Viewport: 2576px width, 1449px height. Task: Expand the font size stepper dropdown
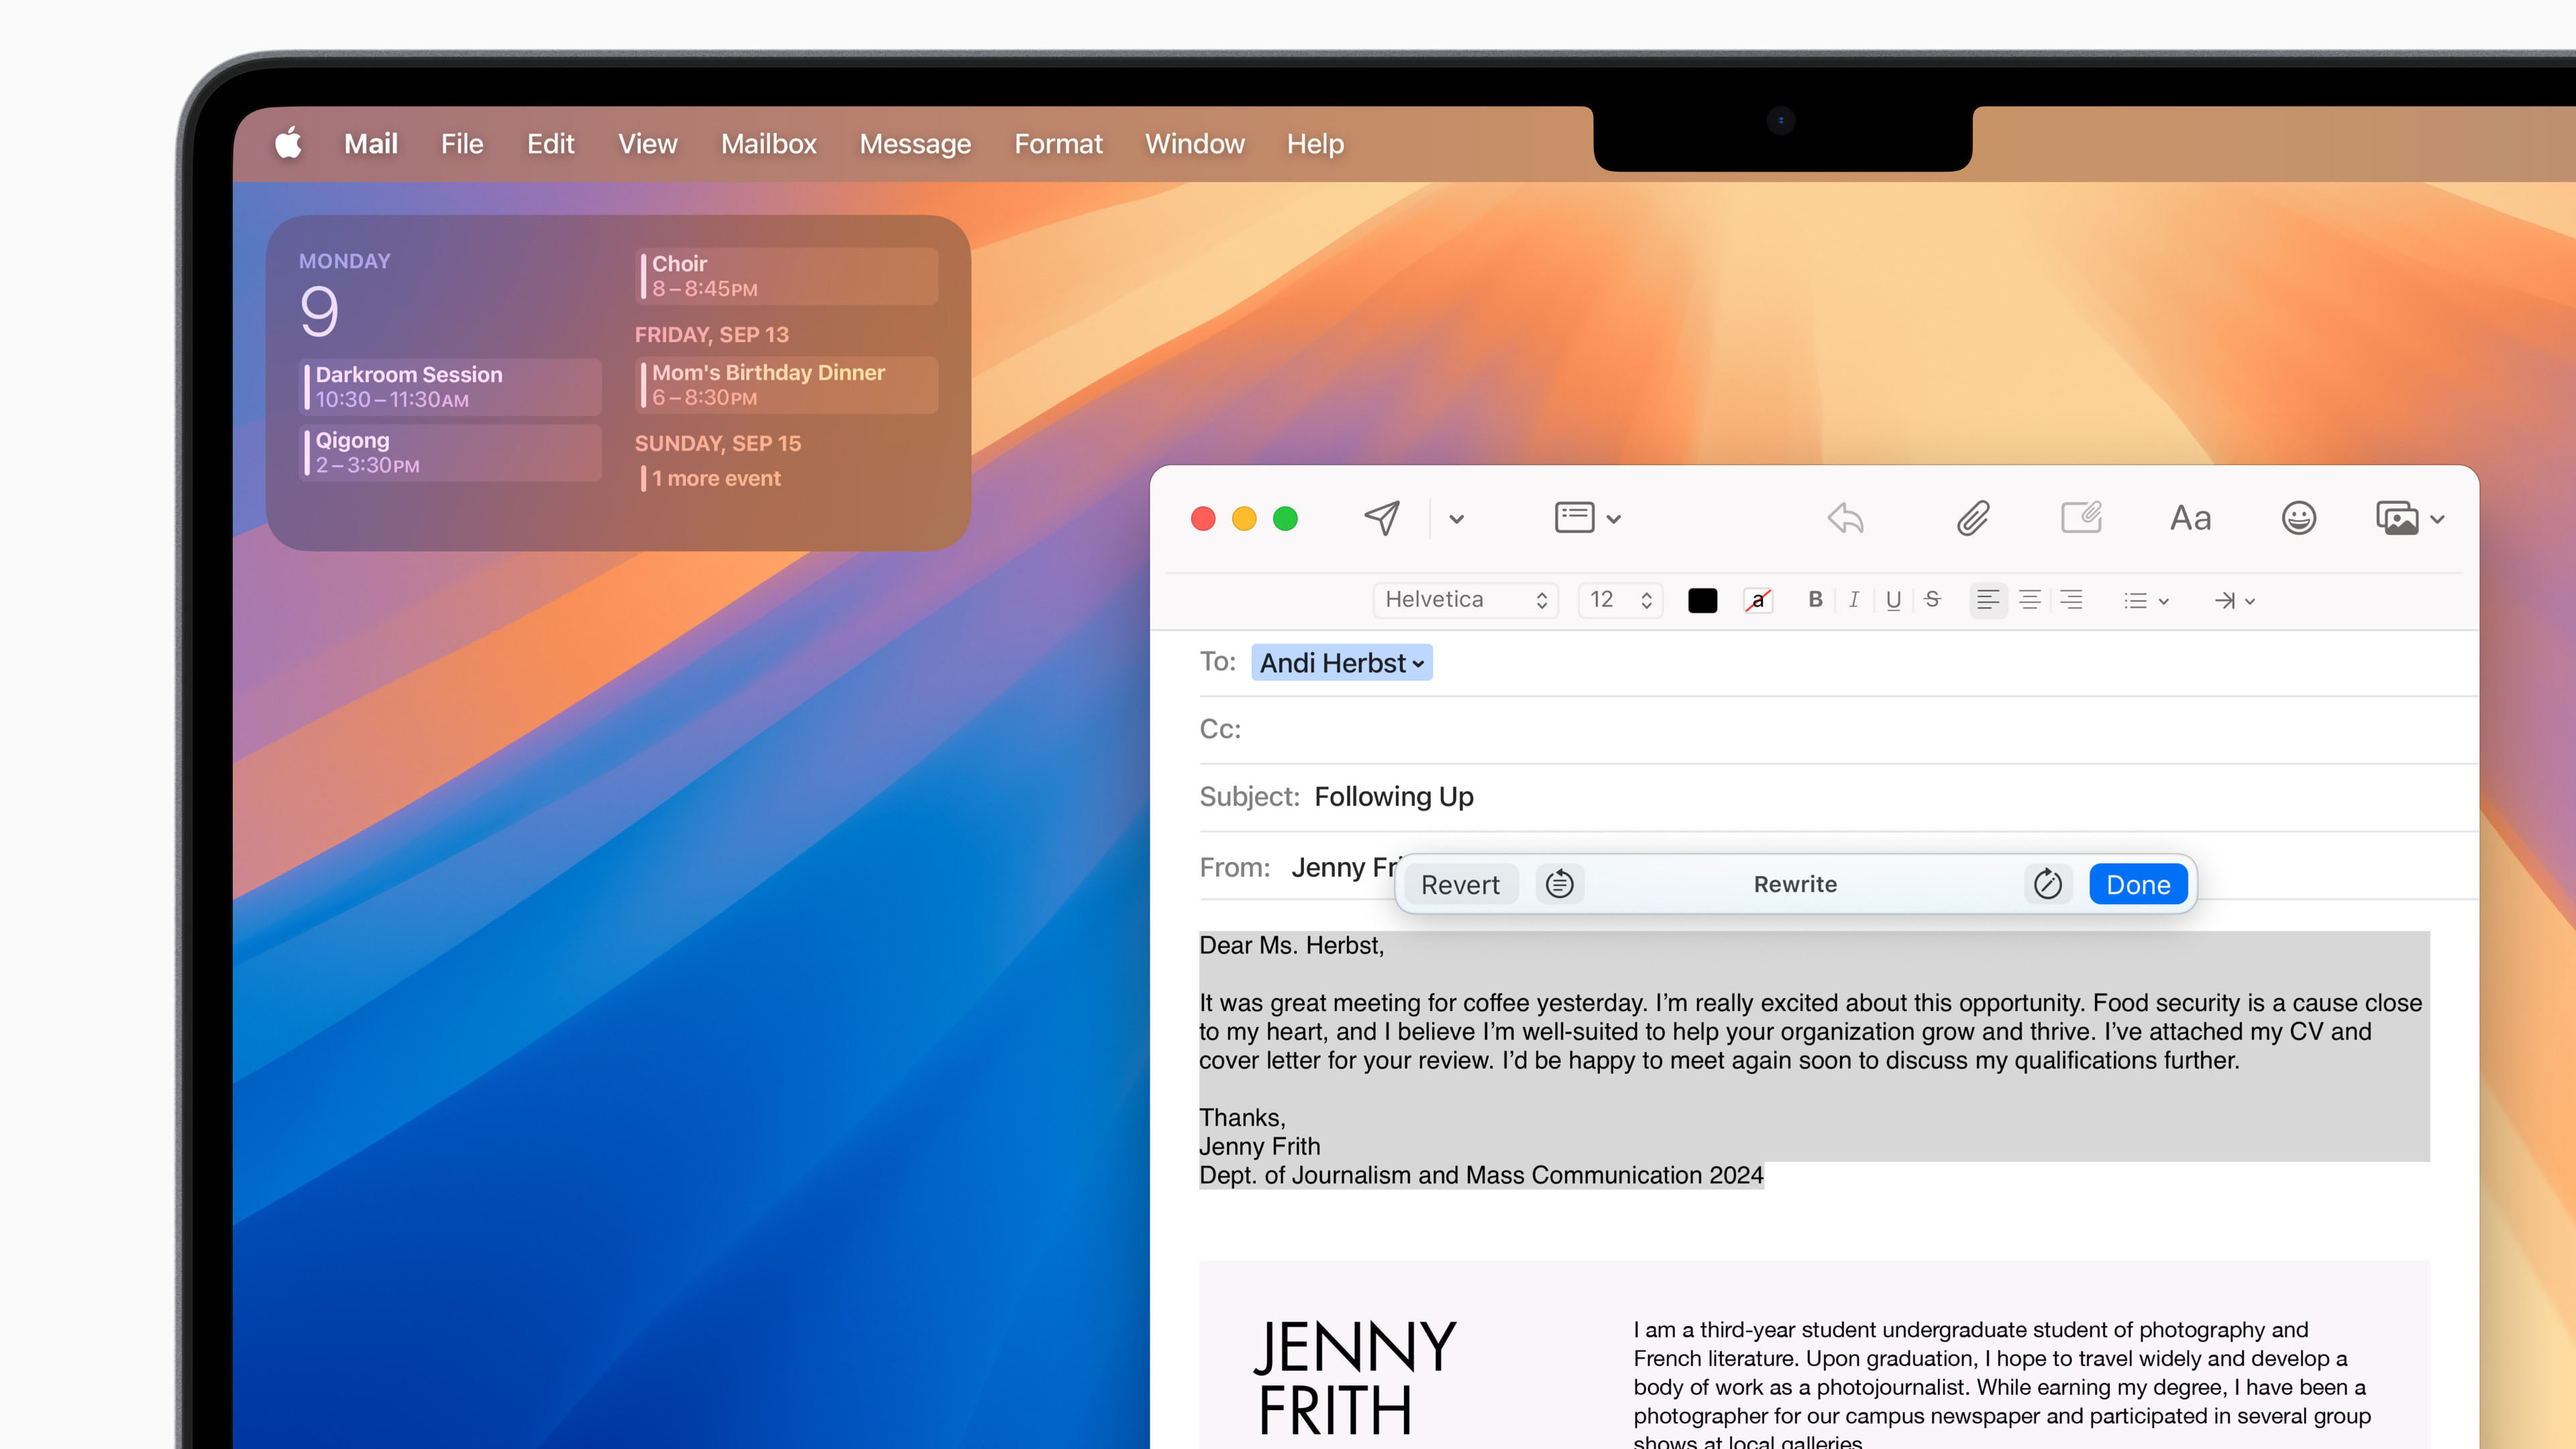point(1640,600)
